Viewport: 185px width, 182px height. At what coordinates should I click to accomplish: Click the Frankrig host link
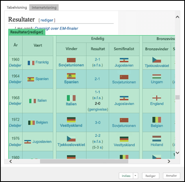tap(42, 62)
